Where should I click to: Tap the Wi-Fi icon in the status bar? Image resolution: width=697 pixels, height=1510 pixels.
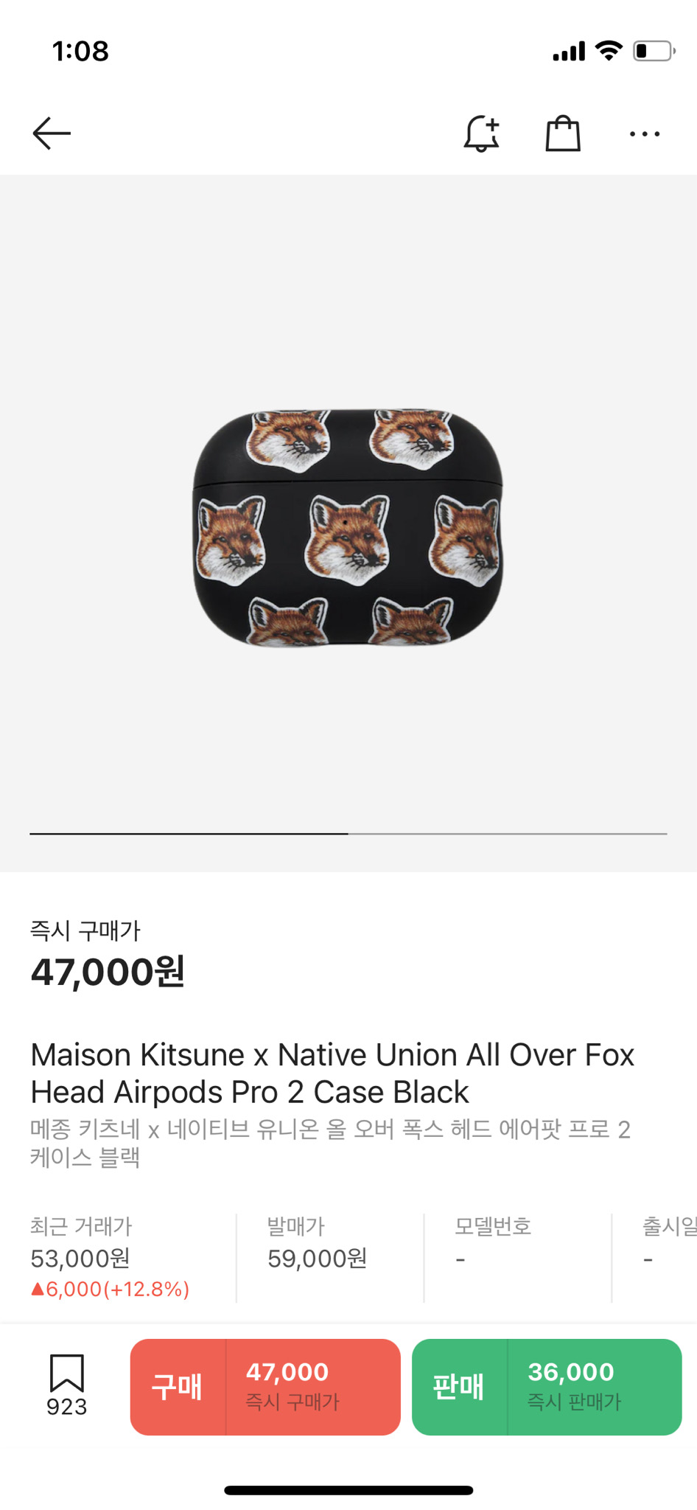(609, 50)
